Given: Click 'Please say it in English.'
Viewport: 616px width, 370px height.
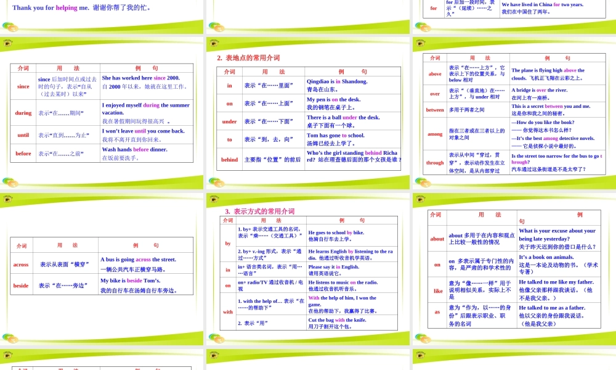Looking at the screenshot, I should 333,266.
